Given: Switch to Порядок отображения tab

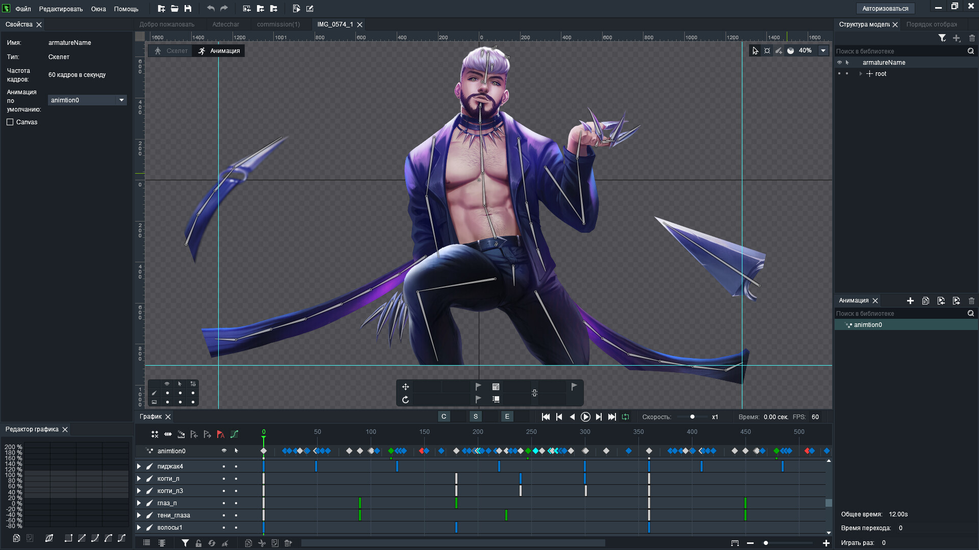Looking at the screenshot, I should [932, 24].
